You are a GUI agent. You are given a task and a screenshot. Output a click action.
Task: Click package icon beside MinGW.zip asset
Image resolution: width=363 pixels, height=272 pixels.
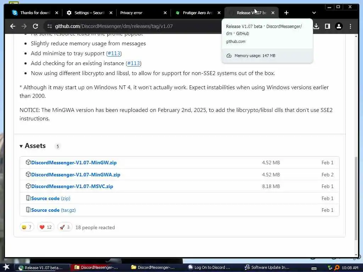click(28, 162)
